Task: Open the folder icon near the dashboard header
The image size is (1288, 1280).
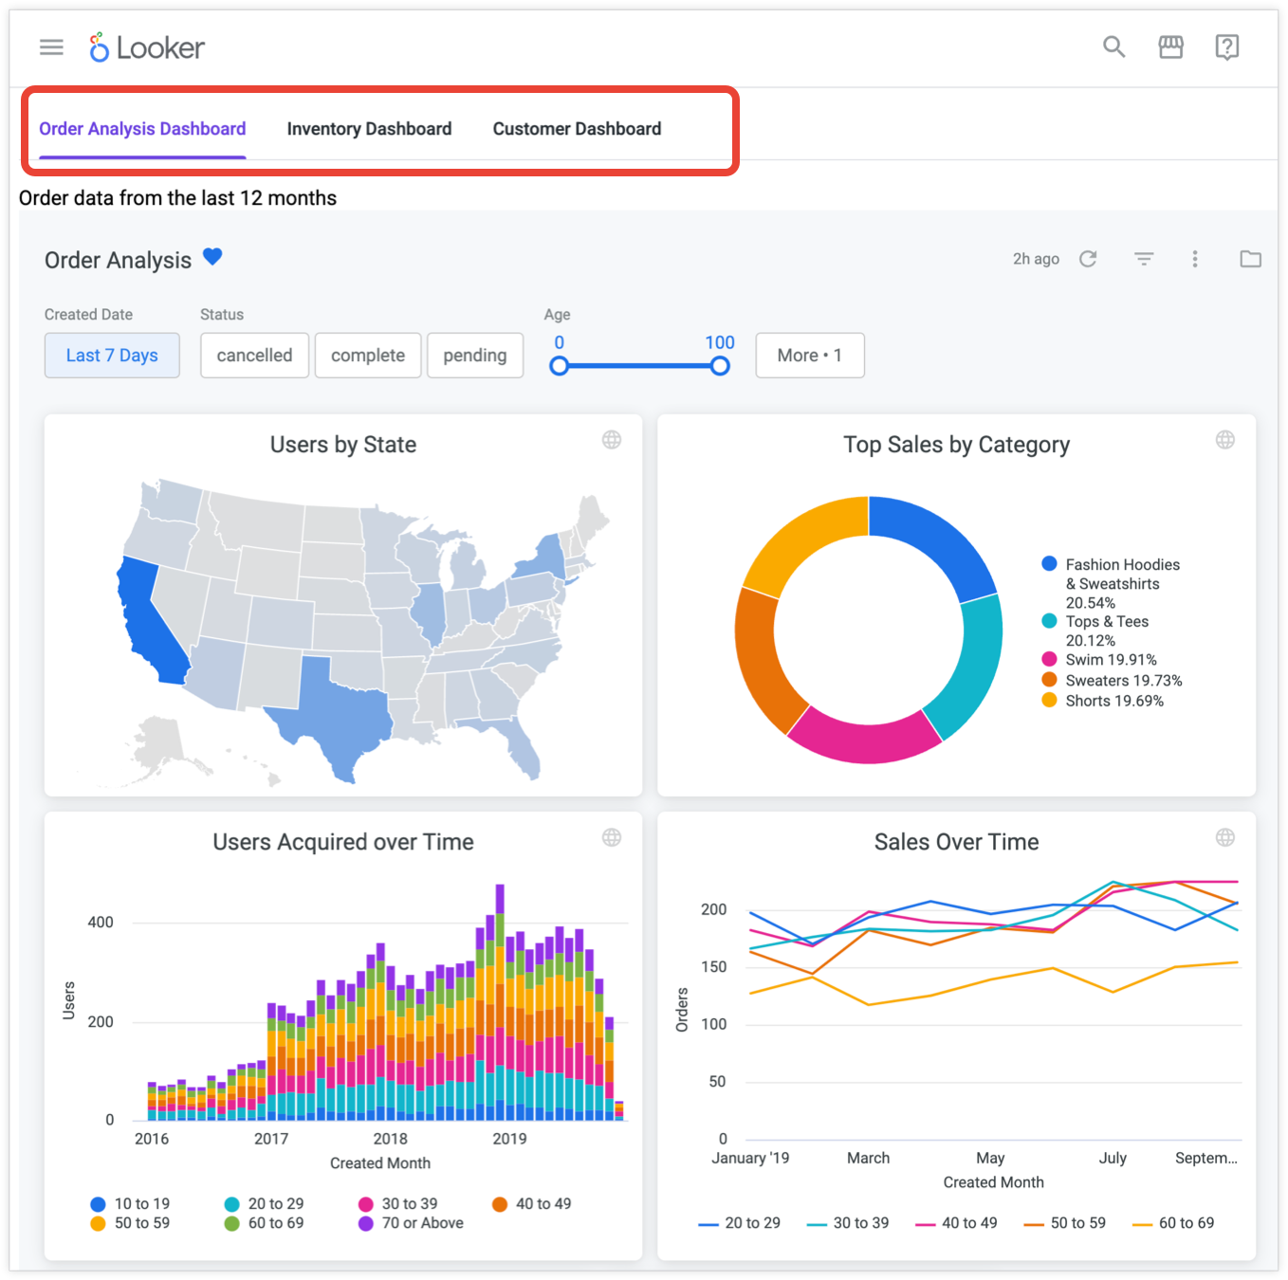Action: pyautogui.click(x=1250, y=258)
